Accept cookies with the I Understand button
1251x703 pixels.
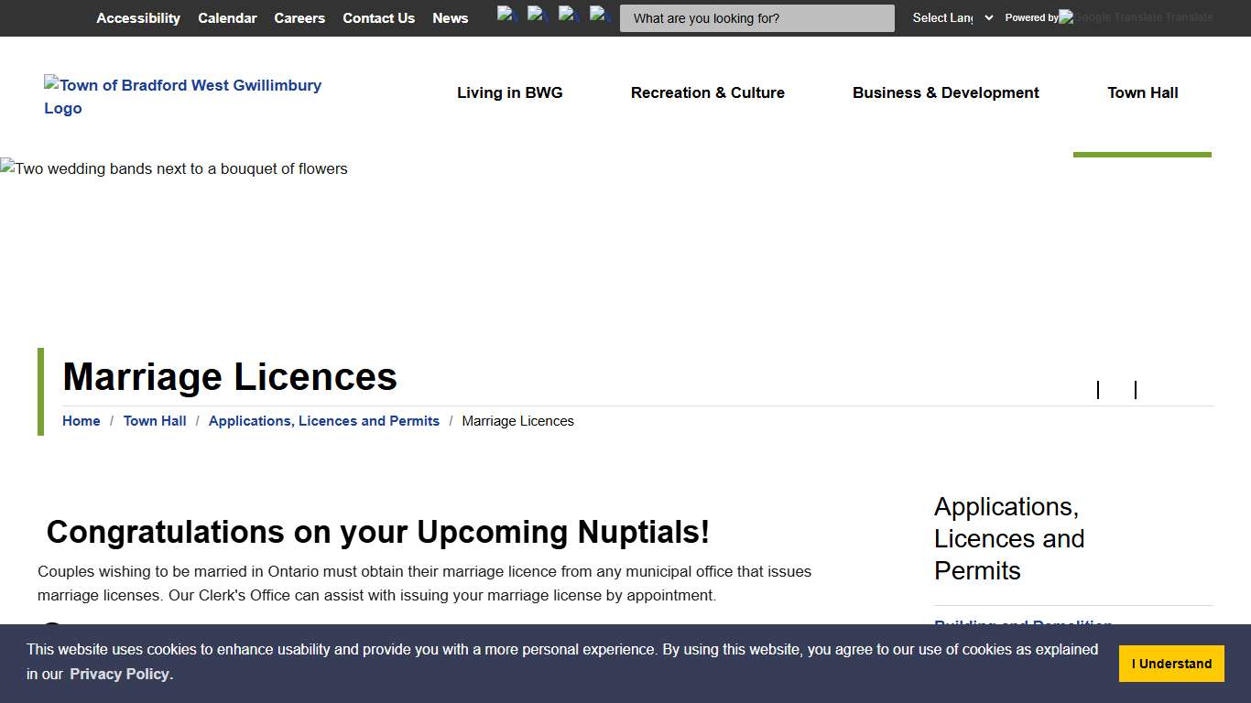pos(1171,664)
